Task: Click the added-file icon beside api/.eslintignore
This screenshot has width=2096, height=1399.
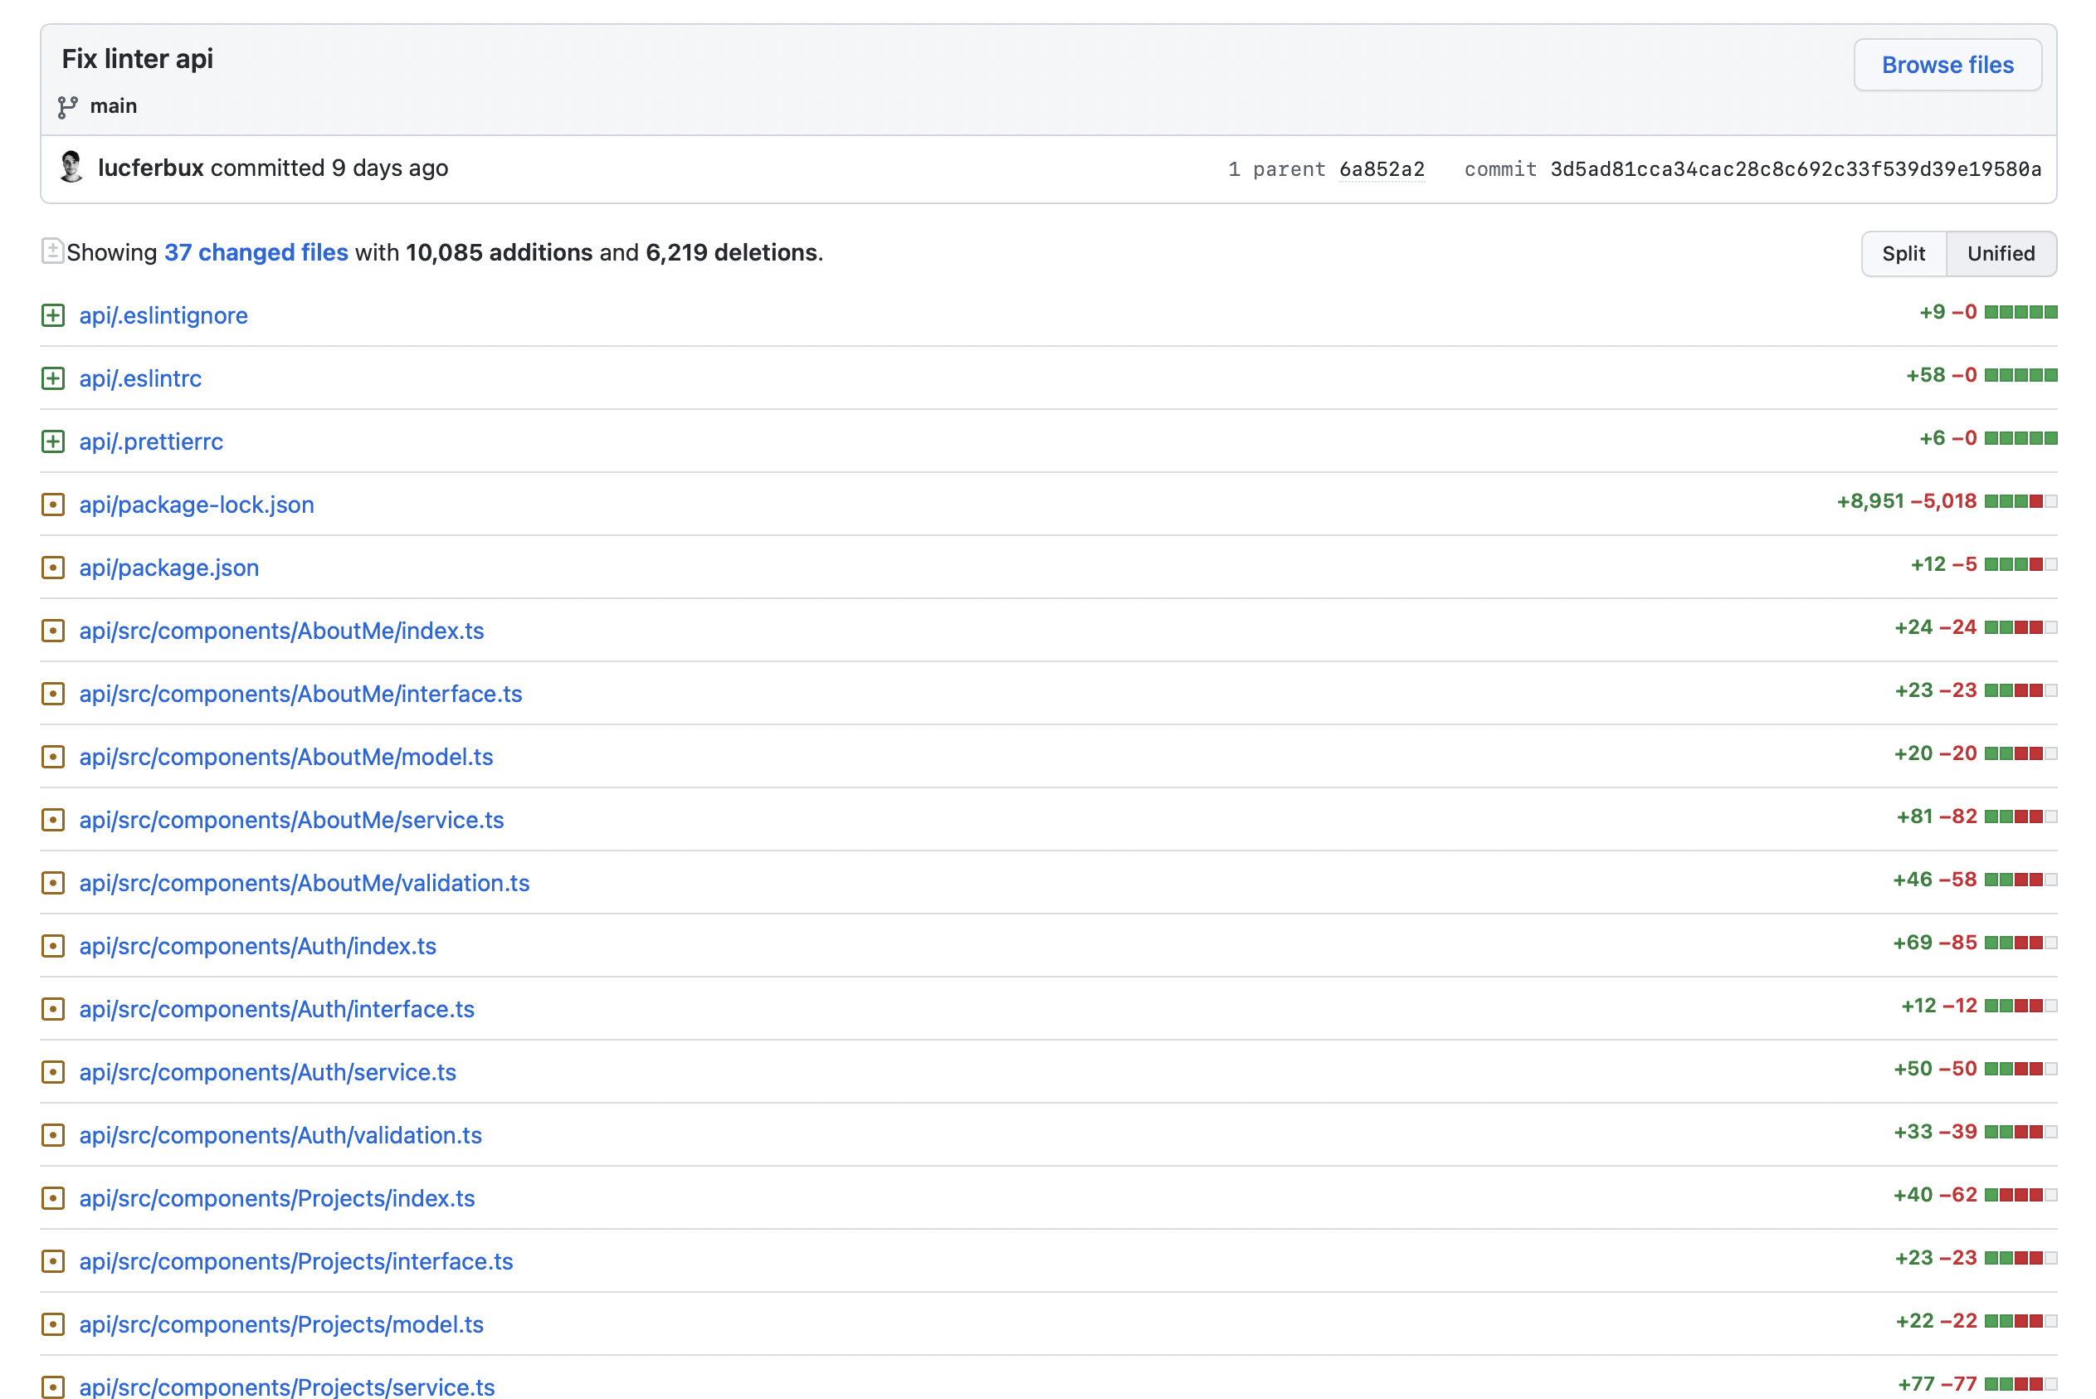Action: [52, 315]
